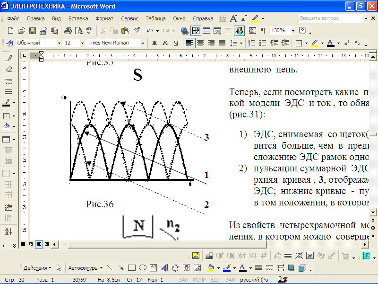Apply fill color on Drawing toolbar

(x=211, y=268)
